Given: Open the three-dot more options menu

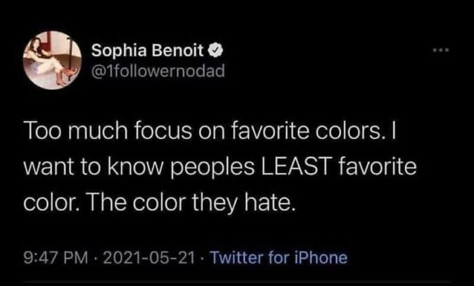Looking at the screenshot, I should pos(441,50).
